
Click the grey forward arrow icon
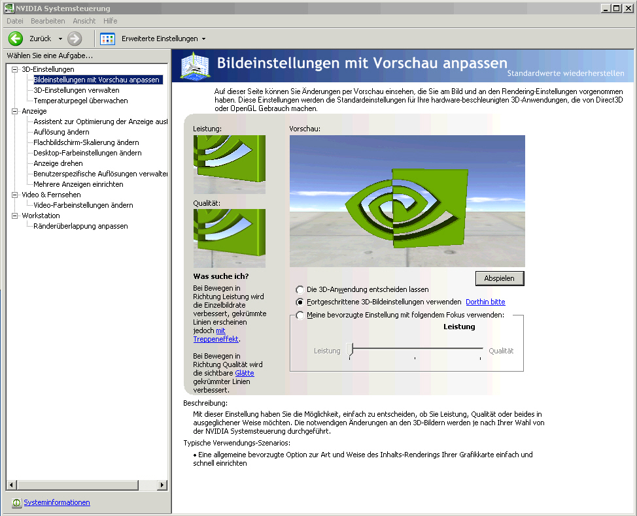pyautogui.click(x=75, y=39)
